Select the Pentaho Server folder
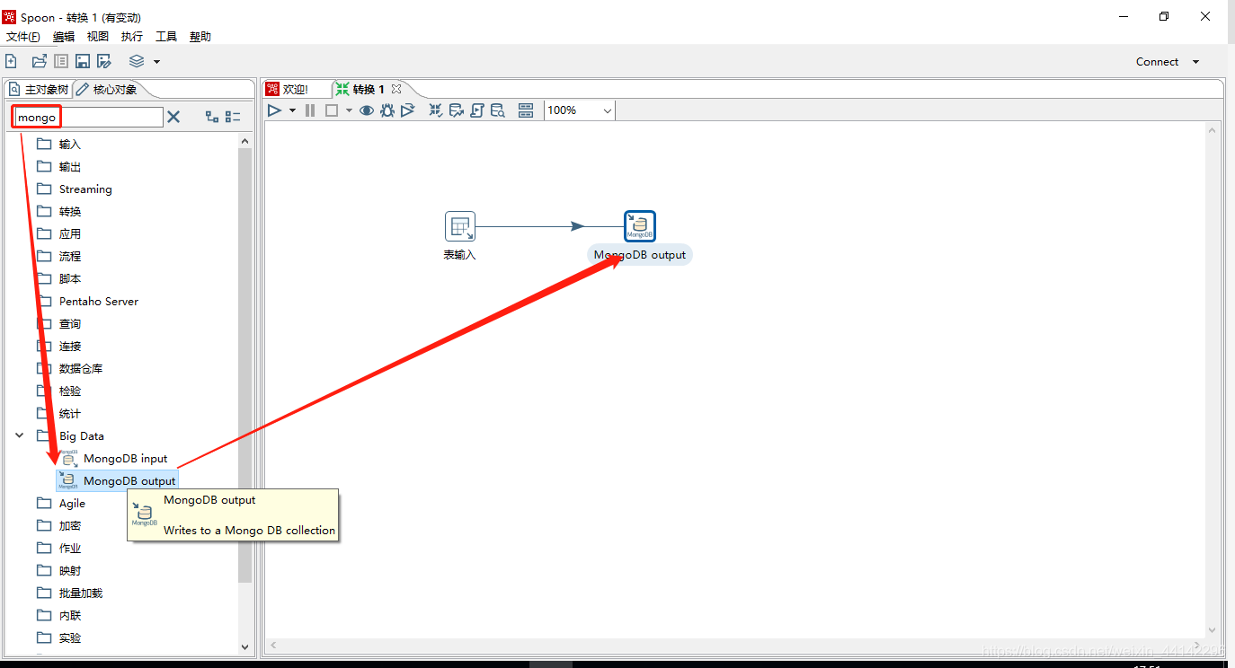The height and width of the screenshot is (668, 1235). pos(87,301)
